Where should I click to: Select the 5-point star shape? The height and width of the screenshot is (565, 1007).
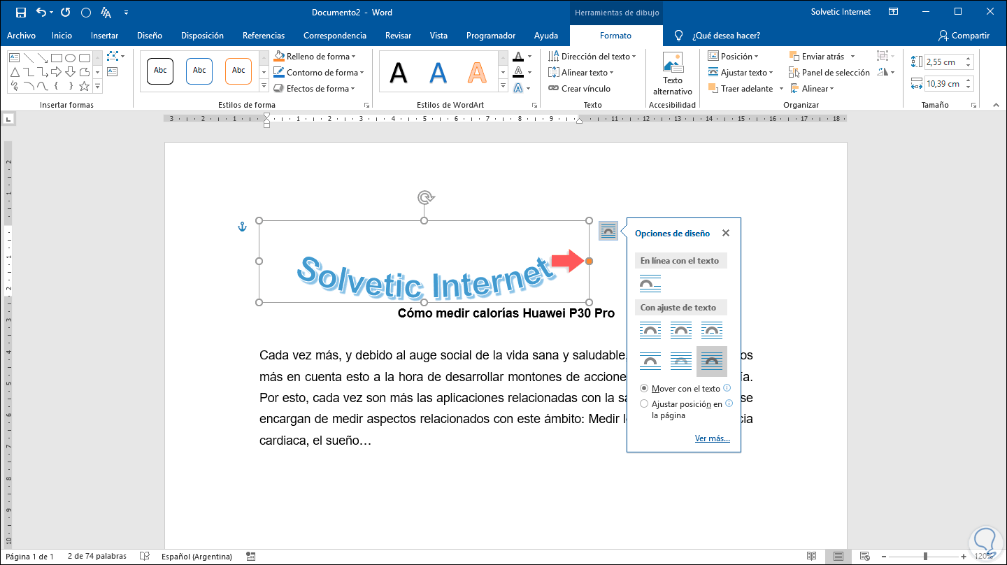pos(84,86)
